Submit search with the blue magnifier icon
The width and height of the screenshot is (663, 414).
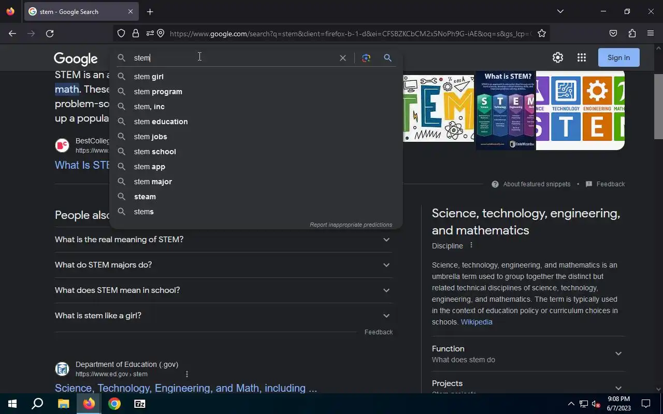pyautogui.click(x=387, y=58)
